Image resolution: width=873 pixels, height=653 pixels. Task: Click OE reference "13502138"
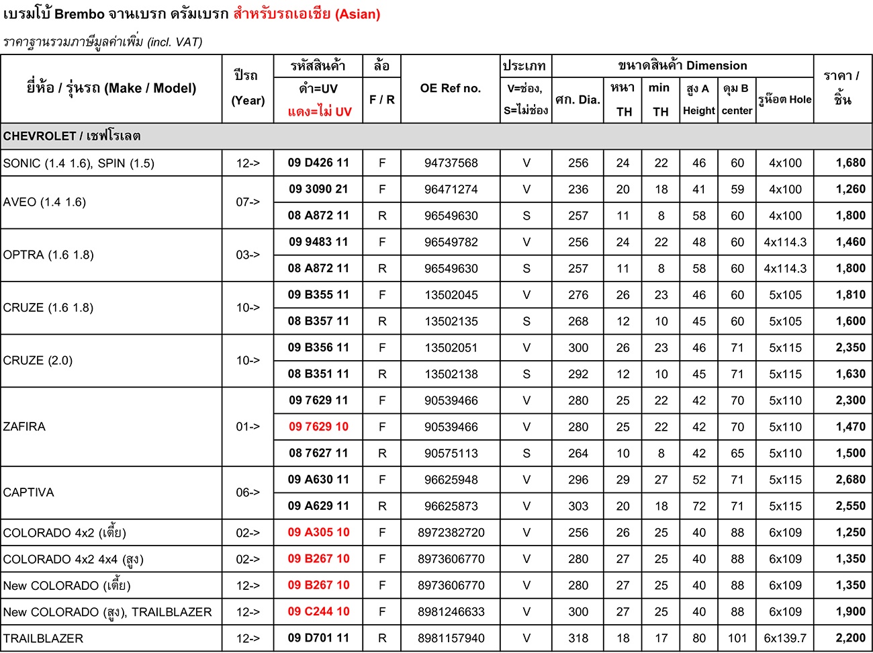coord(451,374)
